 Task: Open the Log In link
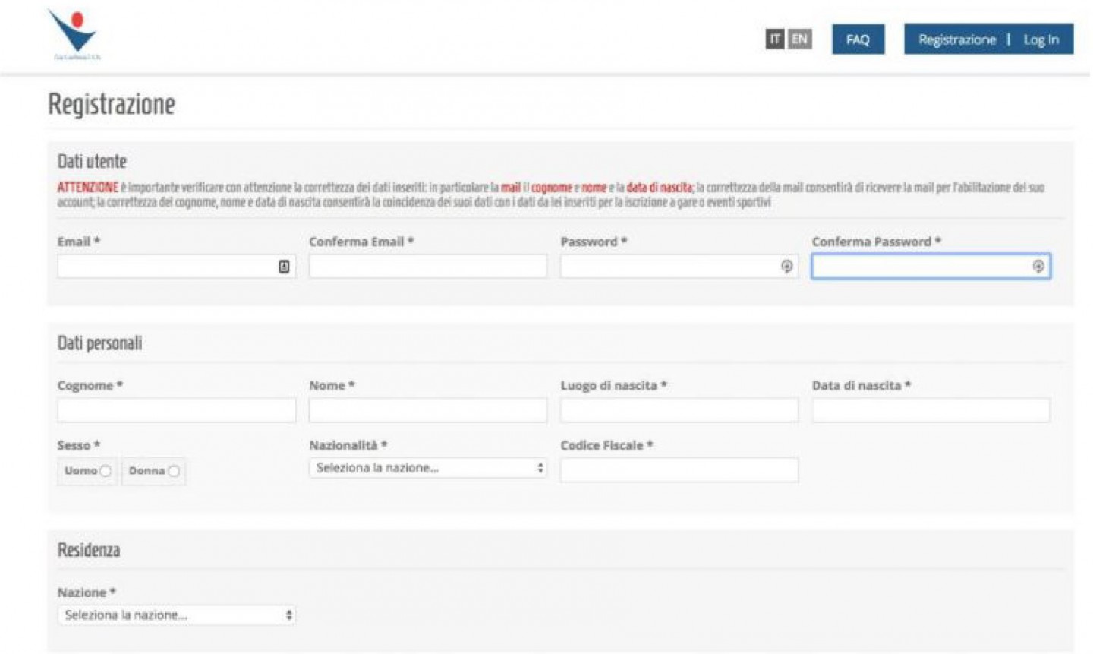[1041, 39]
